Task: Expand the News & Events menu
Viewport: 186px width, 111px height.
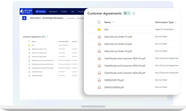Action: coord(53,12)
